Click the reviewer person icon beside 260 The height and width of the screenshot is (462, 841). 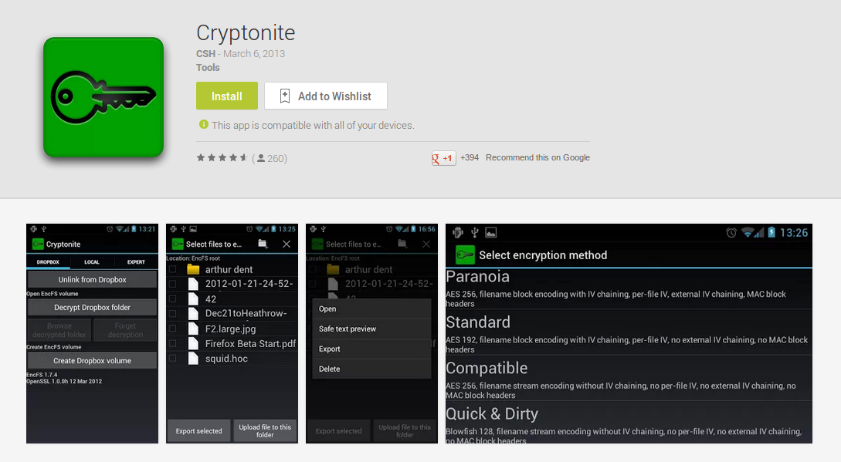tap(261, 158)
